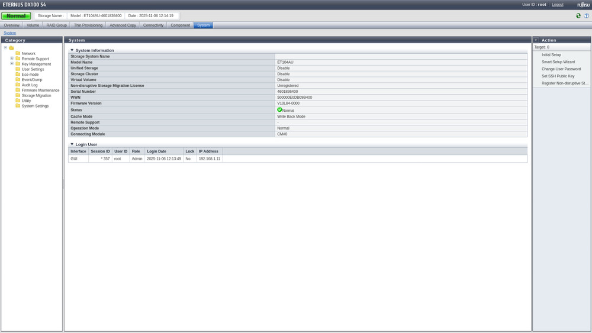Switch to the Volume tab
The image size is (592, 333).
pos(33,25)
